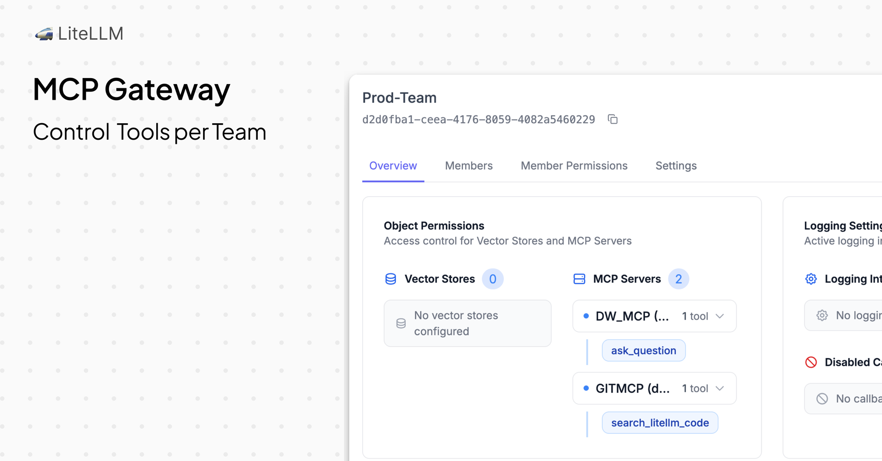Screen dimensions: 882x461
Task: Click the search_litellm_code tool tag
Action: (660, 422)
